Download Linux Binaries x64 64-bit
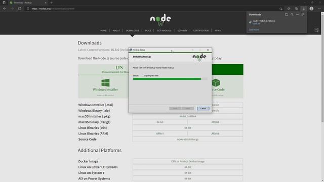 pos(188,128)
